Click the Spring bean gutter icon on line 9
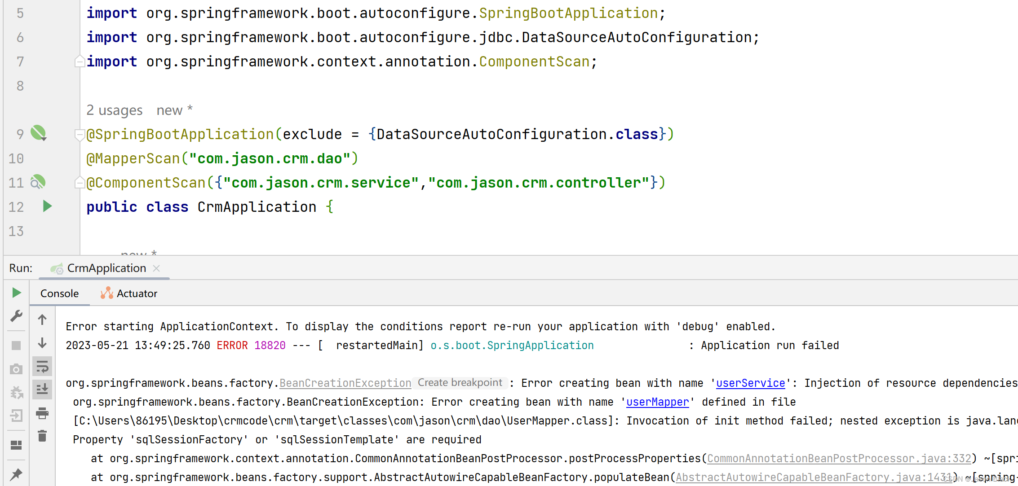1018x486 pixels. pos(38,133)
